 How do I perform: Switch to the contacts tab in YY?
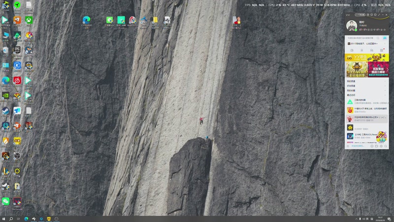[362, 50]
